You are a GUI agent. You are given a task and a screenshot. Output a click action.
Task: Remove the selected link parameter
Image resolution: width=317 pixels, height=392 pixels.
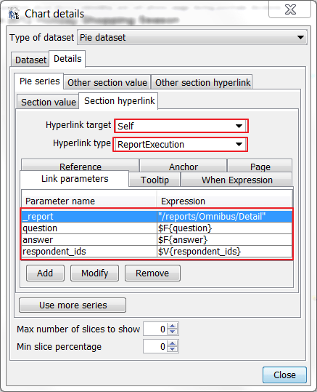[x=152, y=273]
